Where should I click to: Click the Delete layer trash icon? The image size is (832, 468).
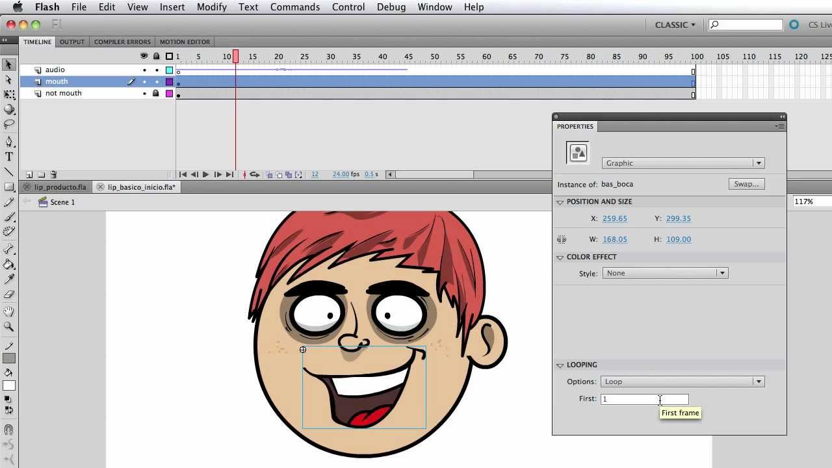[54, 174]
